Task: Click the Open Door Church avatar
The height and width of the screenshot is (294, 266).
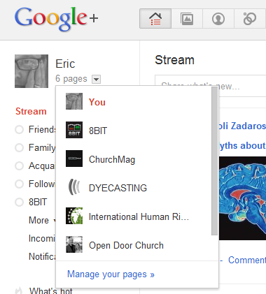Action: (x=74, y=244)
